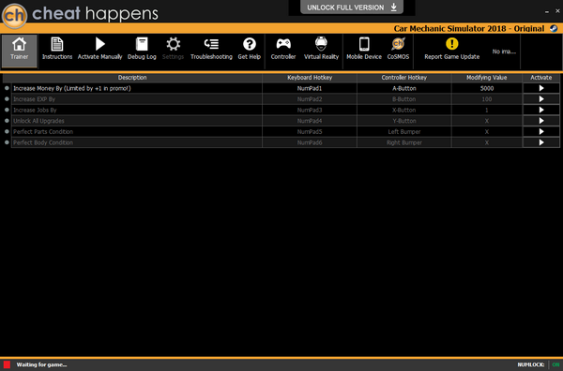563x371 pixels.
Task: Open the Debug Log
Action: coord(142,49)
